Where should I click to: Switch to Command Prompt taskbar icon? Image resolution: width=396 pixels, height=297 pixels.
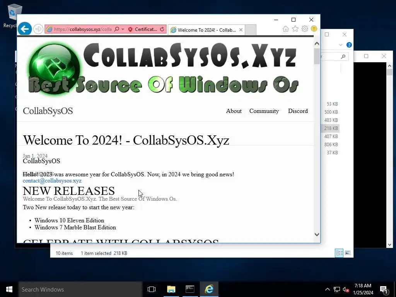pyautogui.click(x=190, y=289)
